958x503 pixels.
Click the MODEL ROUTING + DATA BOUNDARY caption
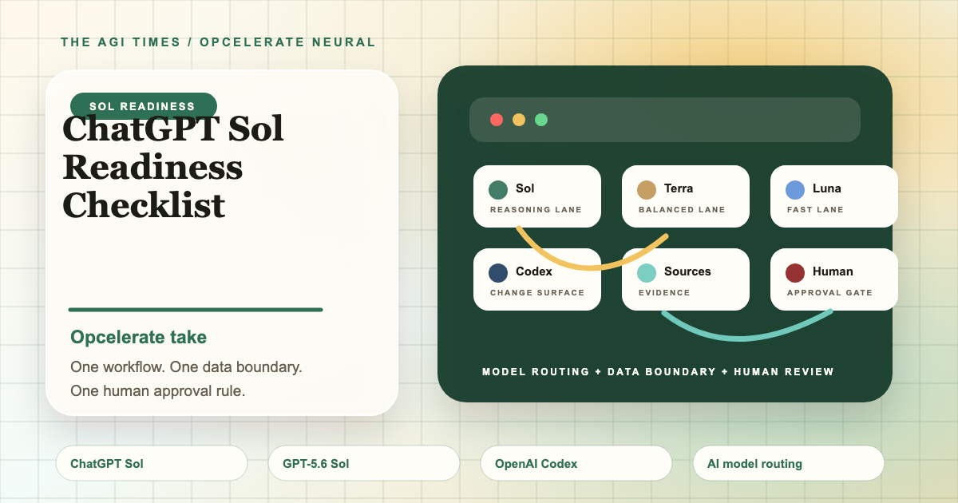659,372
